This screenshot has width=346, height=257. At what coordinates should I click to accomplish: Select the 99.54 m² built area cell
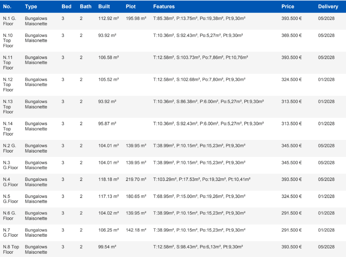tap(107, 247)
